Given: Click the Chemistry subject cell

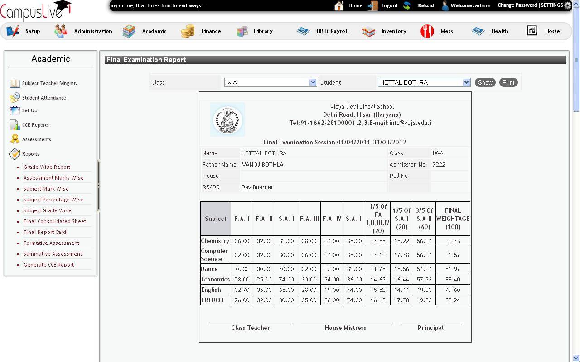Looking at the screenshot, I should point(216,241).
